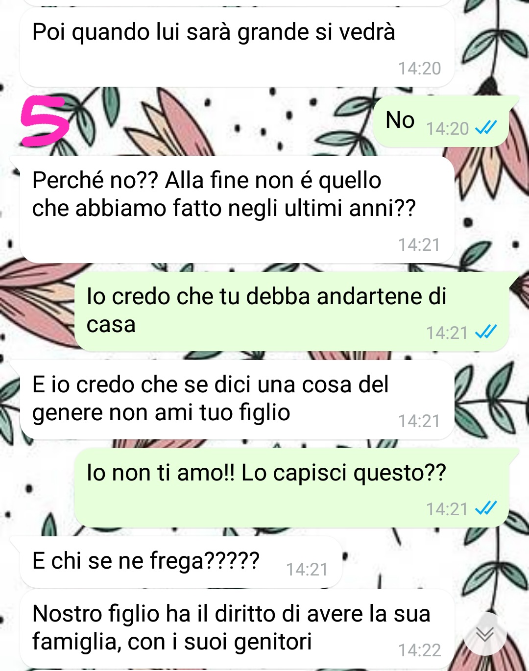Tap 14:20 timestamp next to 'No'

pos(447,129)
